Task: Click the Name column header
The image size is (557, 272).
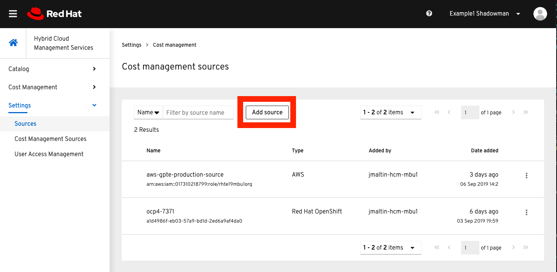Action: [153, 150]
